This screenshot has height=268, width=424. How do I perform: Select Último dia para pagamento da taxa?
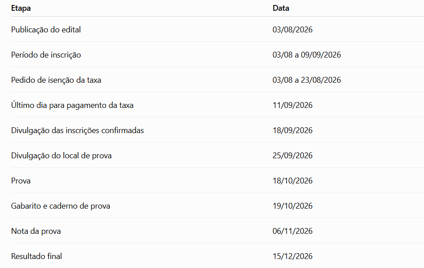(x=72, y=105)
